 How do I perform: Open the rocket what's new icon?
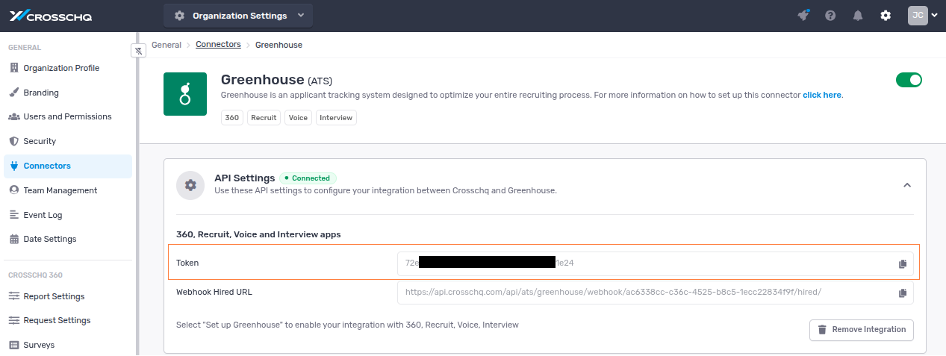click(x=803, y=15)
